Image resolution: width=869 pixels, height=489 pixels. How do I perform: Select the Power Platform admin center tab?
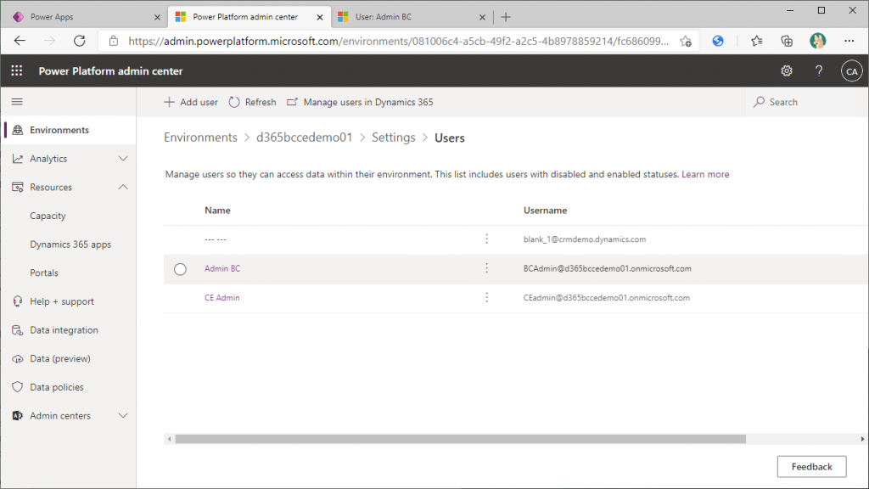pyautogui.click(x=249, y=17)
